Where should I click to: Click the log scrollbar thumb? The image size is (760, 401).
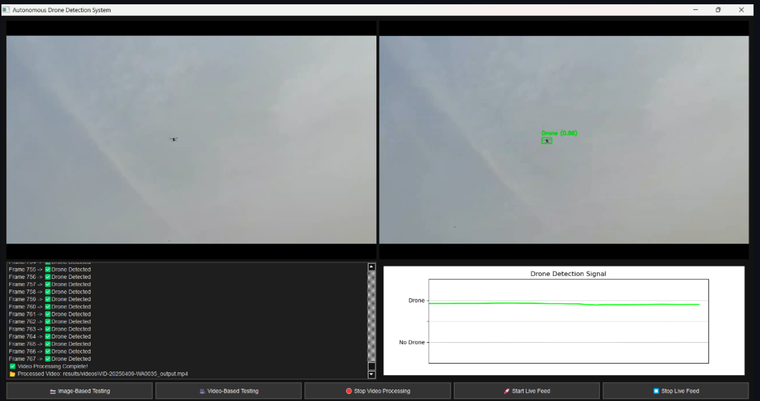pos(371,366)
